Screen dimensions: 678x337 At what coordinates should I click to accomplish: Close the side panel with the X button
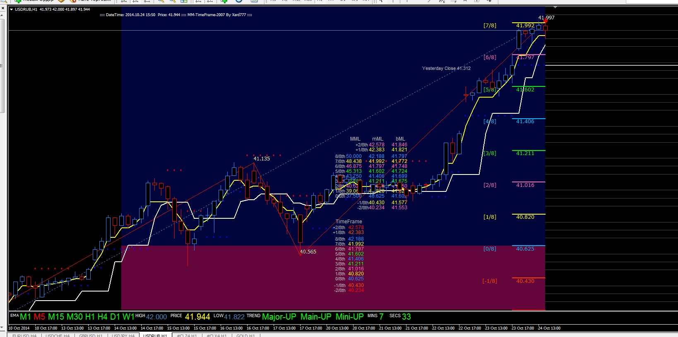[x=2, y=8]
